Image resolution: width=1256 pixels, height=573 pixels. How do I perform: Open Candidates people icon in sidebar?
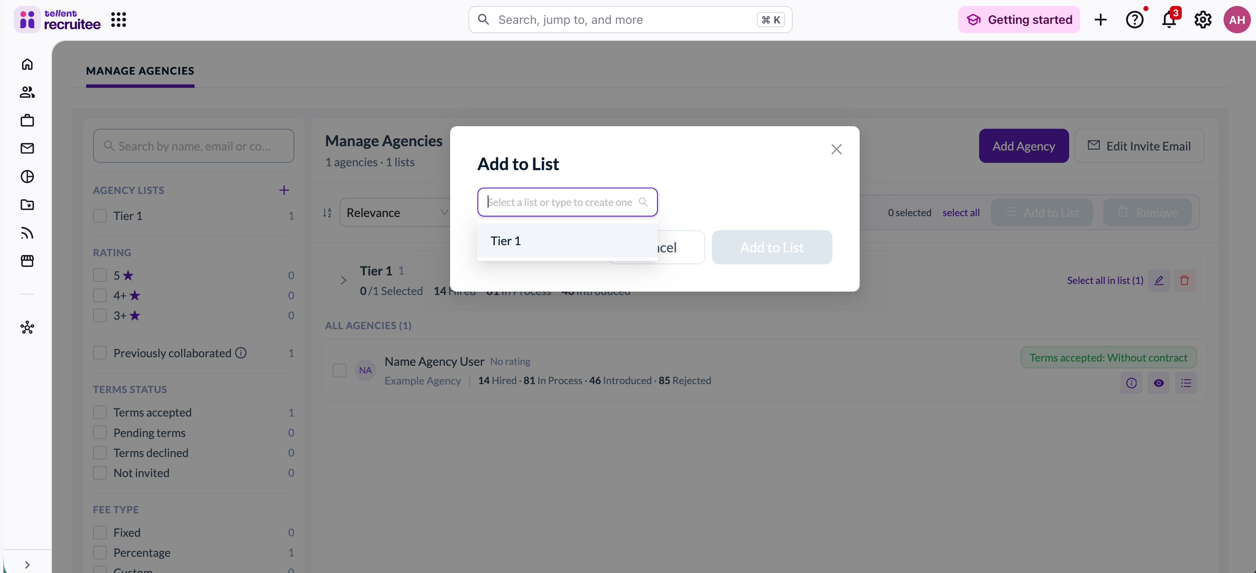[27, 92]
